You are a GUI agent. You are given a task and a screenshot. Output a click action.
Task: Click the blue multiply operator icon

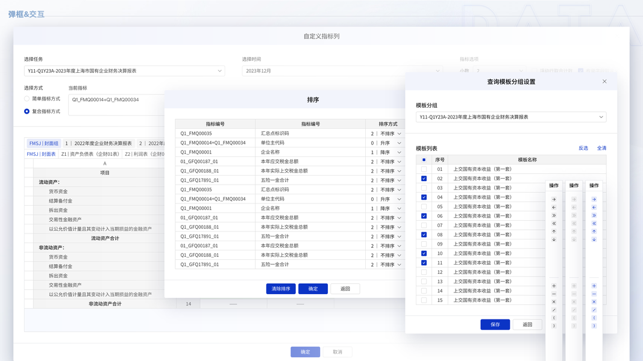point(594,301)
